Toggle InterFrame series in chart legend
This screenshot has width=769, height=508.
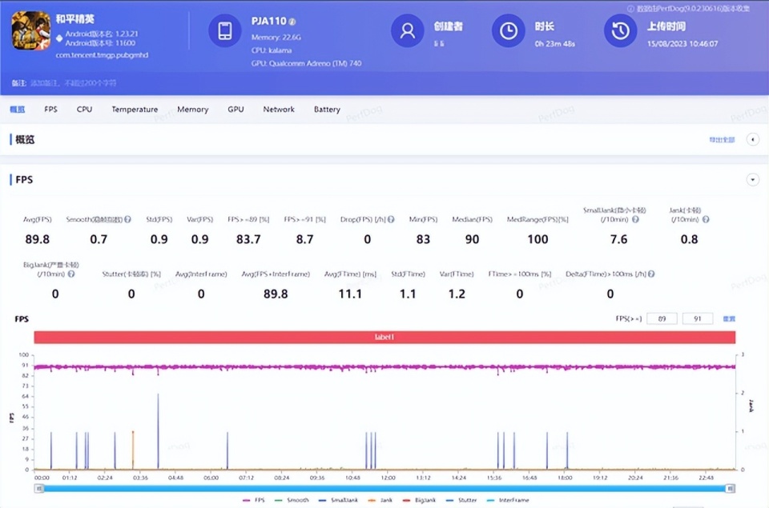(x=505, y=500)
